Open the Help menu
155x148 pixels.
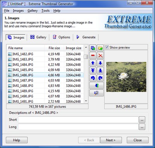(x=57, y=11)
